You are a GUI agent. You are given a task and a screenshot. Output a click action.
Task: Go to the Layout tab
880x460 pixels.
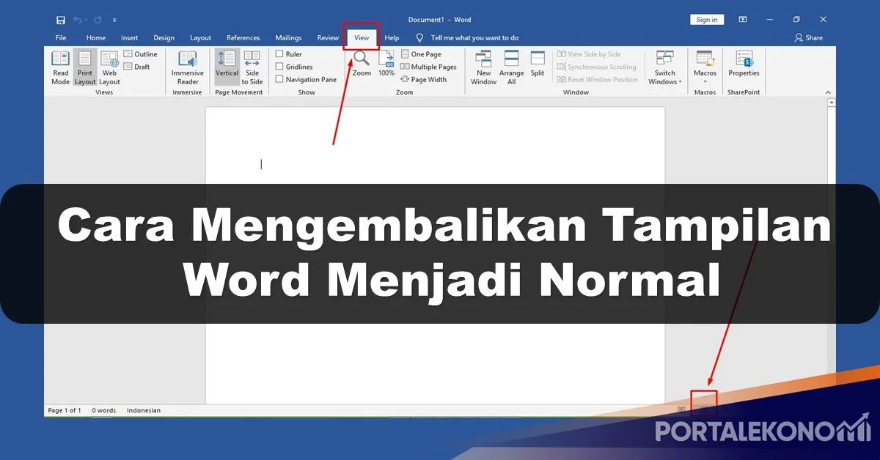(x=200, y=38)
